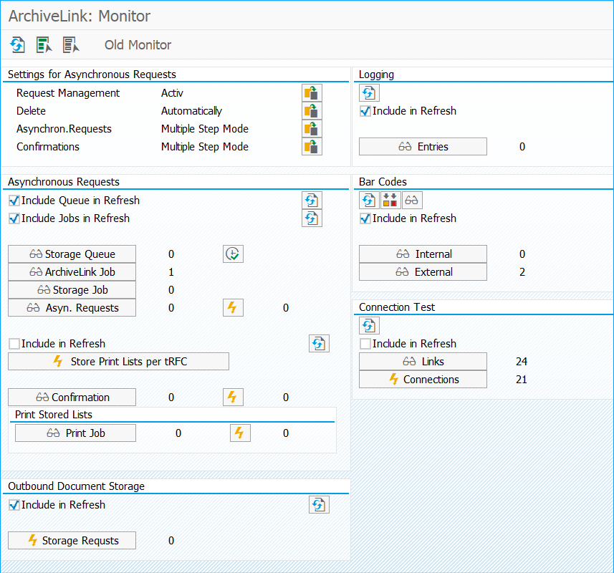Toggle Include Jobs in Refresh
Image resolution: width=614 pixels, height=573 pixels.
click(x=14, y=218)
